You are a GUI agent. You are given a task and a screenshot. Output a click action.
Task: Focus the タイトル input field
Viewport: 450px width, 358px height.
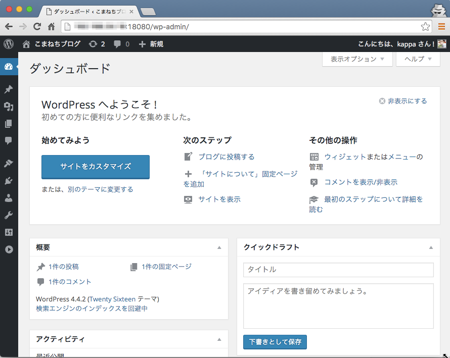pyautogui.click(x=338, y=270)
